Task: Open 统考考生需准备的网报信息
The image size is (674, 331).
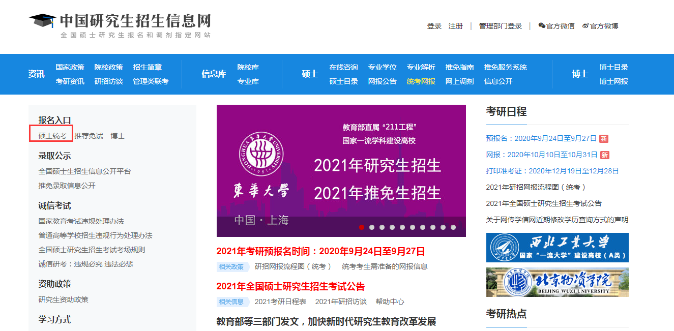Action: [385, 266]
